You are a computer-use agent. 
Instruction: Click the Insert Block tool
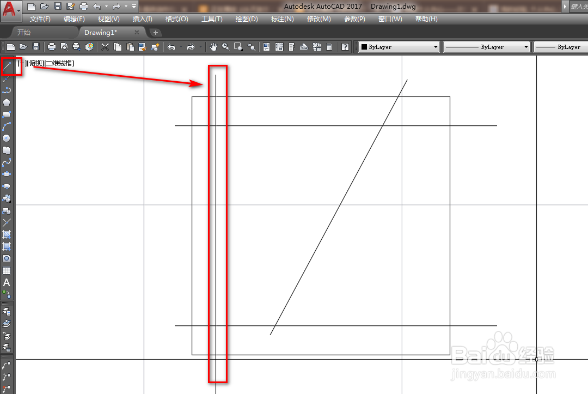click(x=7, y=198)
